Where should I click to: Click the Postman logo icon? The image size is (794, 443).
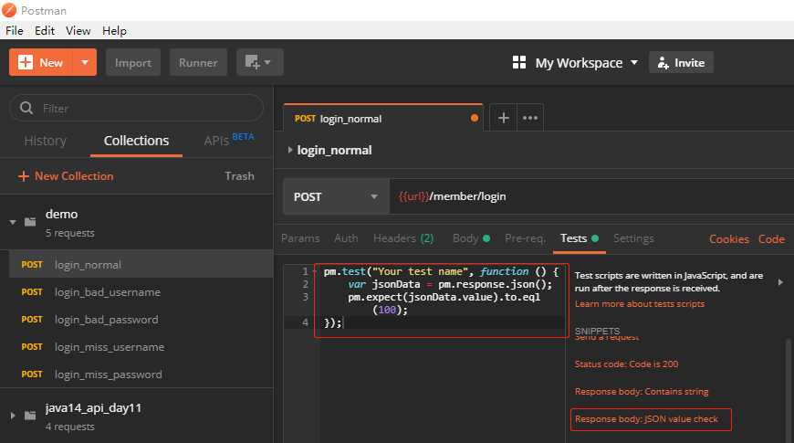(9, 10)
